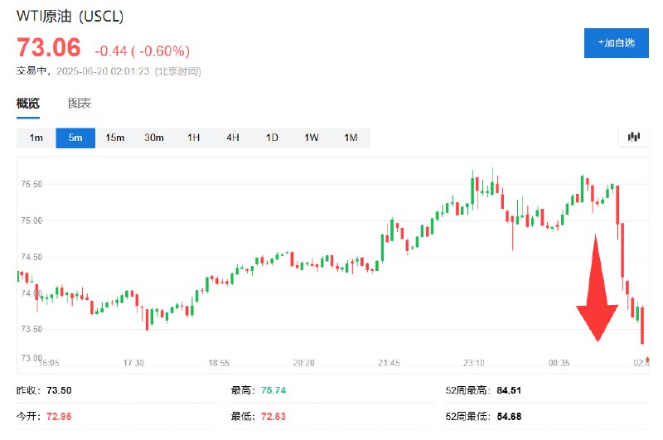663x440 pixels.
Task: Click the 18:55 time axis label
Action: point(219,363)
